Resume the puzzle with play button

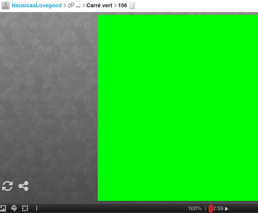pos(227,209)
